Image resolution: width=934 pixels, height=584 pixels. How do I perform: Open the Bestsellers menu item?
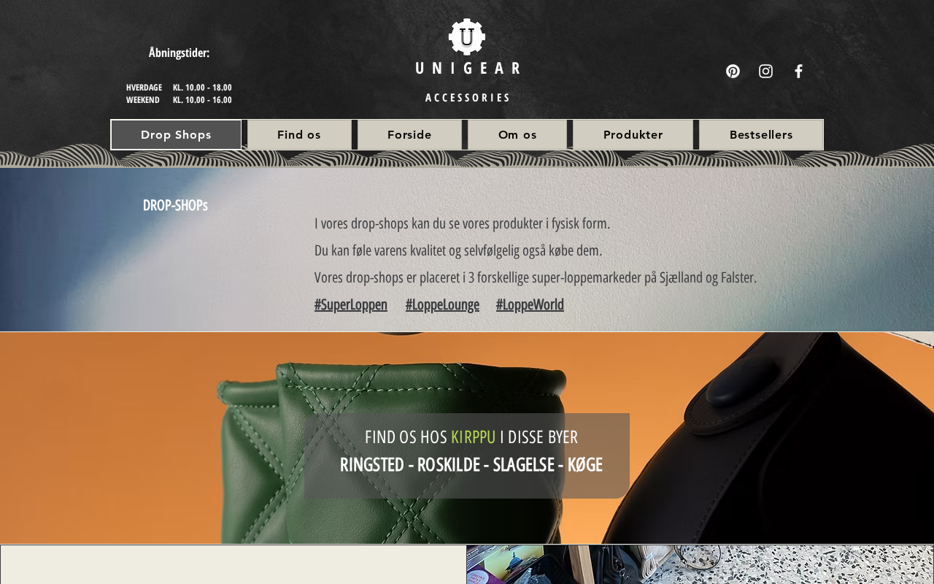[x=761, y=134]
